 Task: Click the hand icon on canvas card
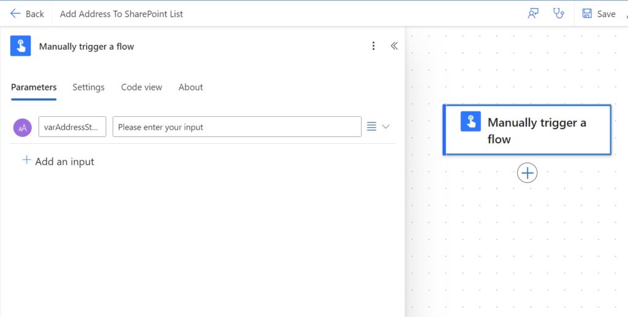470,122
